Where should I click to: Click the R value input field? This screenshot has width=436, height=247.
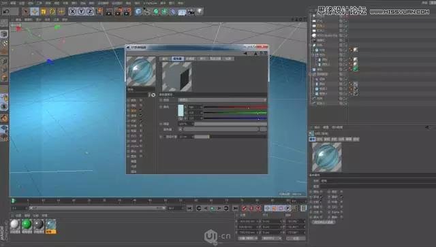195,108
